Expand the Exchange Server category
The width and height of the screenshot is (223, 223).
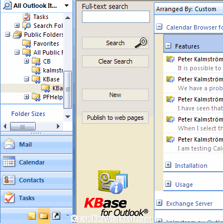click(x=159, y=203)
